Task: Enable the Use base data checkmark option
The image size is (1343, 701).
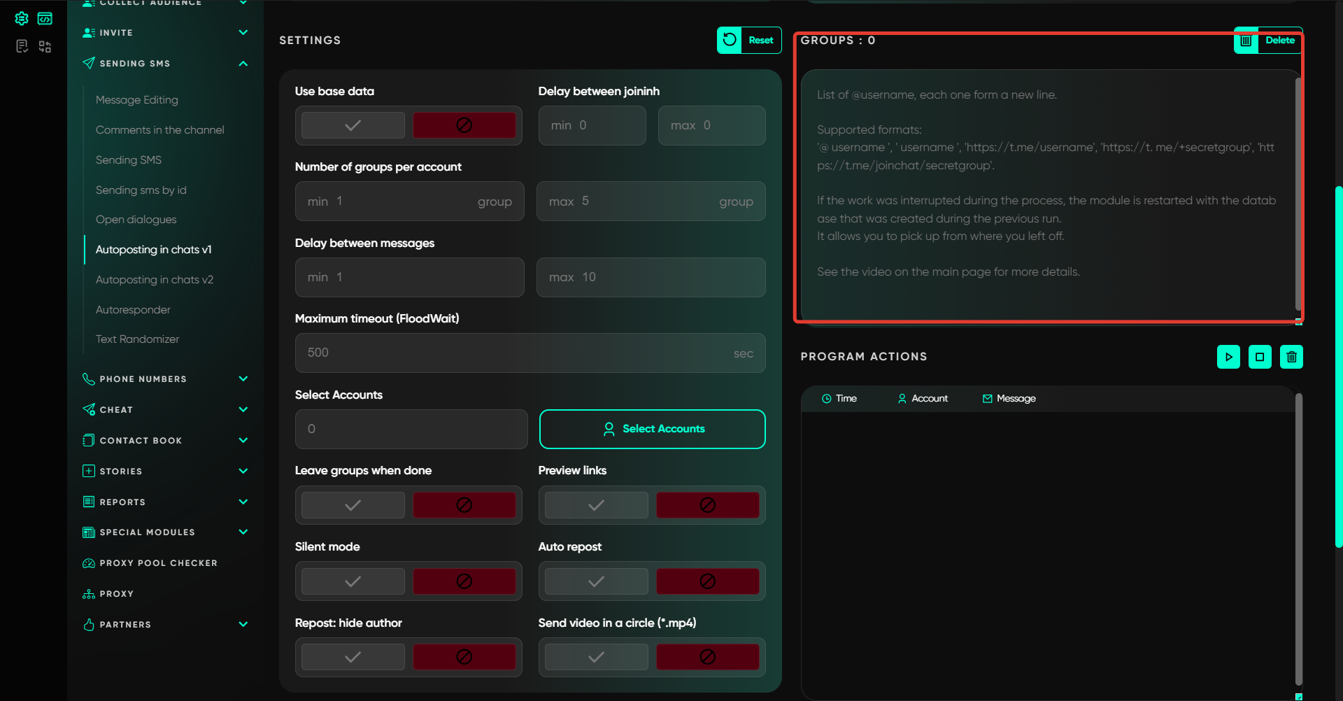Action: pyautogui.click(x=353, y=125)
